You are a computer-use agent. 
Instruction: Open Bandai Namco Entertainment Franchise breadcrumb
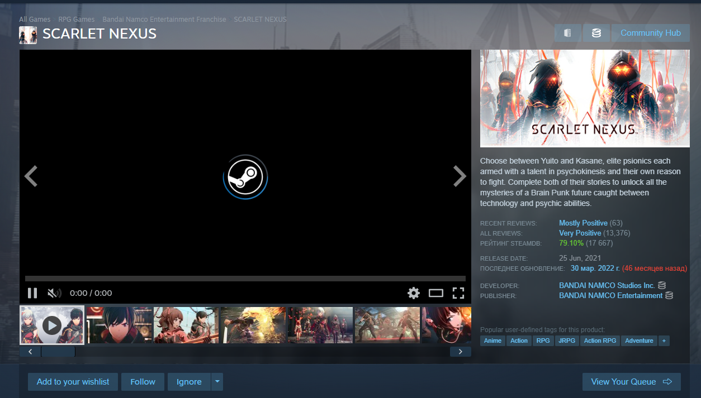[164, 19]
